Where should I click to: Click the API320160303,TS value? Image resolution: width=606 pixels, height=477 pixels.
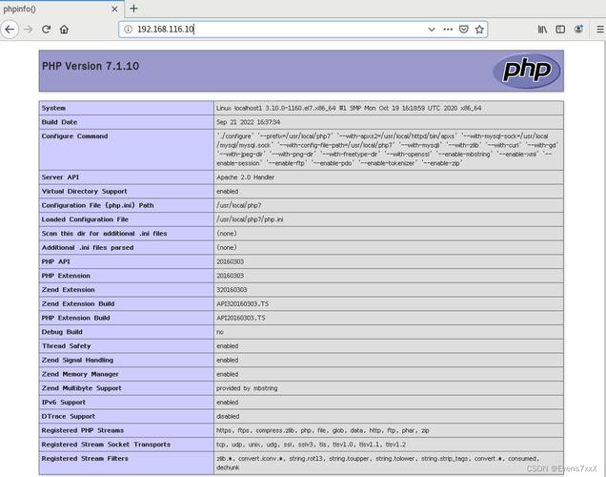[x=242, y=304]
